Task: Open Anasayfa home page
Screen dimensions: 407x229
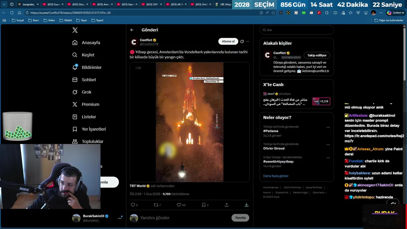Action: click(x=86, y=43)
